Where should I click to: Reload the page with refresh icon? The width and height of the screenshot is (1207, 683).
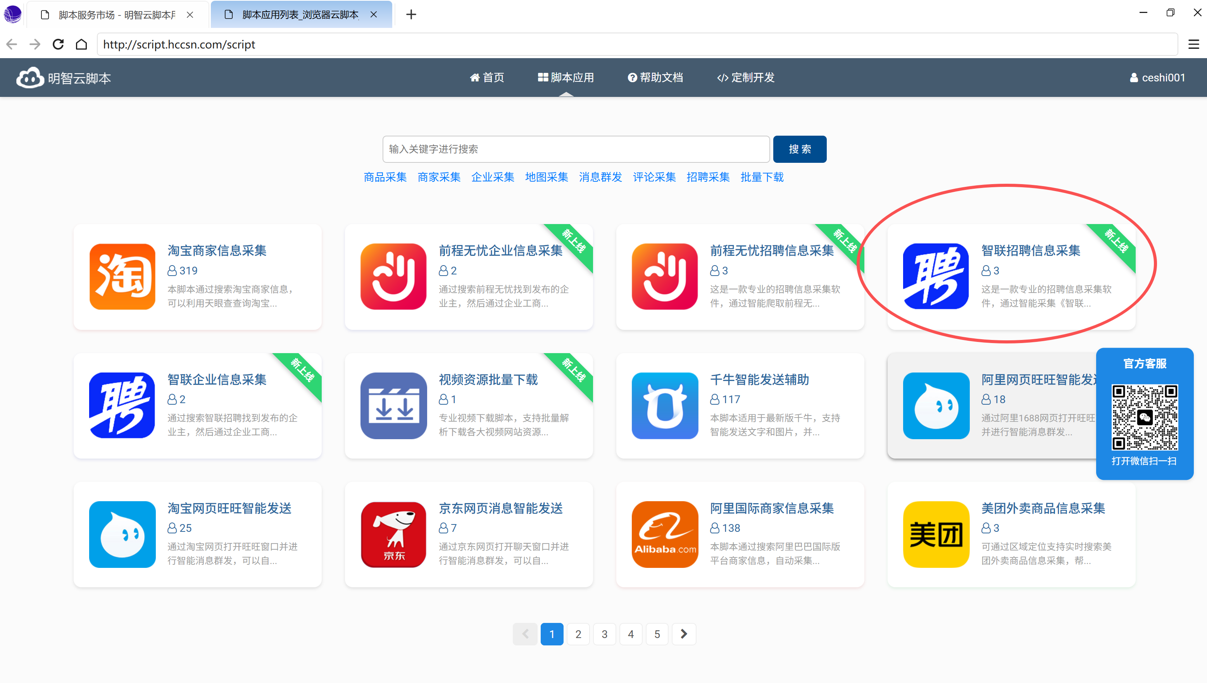tap(58, 44)
